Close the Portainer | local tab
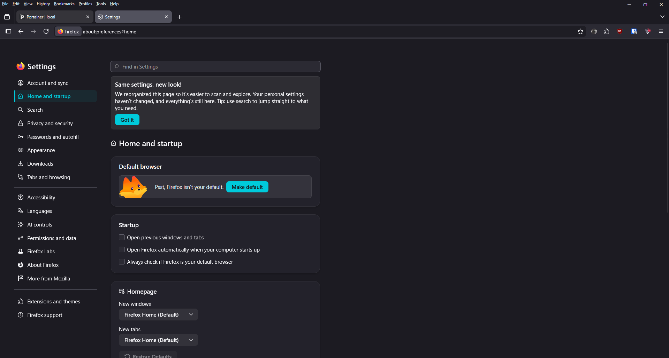This screenshot has width=669, height=358. click(x=88, y=17)
